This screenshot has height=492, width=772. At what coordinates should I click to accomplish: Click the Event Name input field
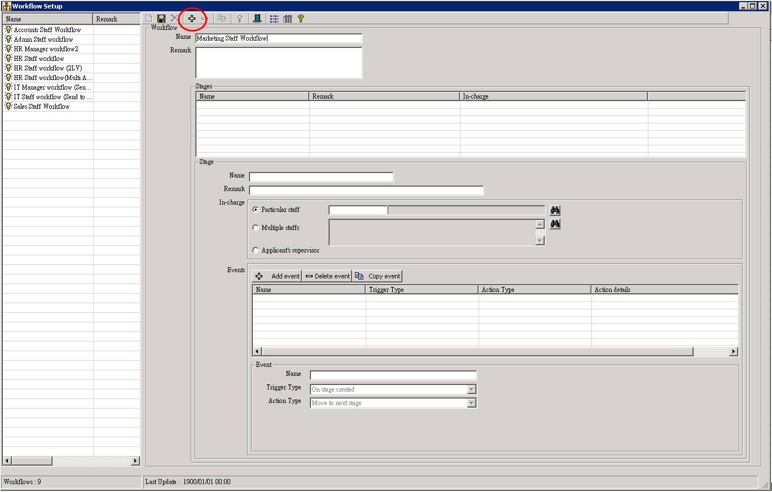(393, 375)
